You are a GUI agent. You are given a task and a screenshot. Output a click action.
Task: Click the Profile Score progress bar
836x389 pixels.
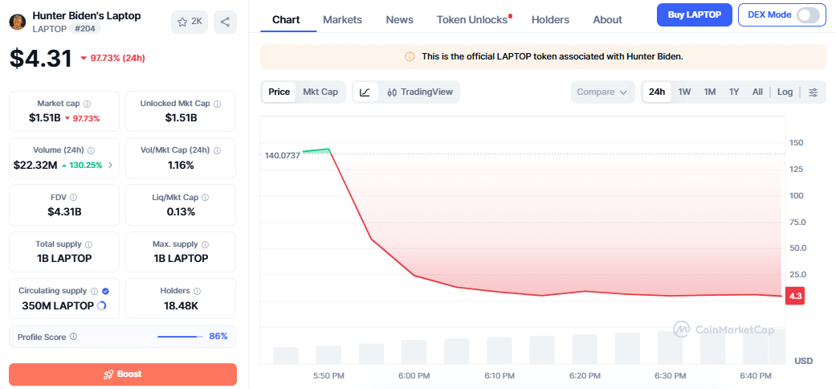point(180,337)
